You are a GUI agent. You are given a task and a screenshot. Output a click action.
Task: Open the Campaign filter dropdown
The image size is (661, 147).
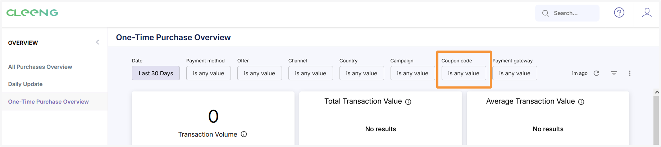(x=413, y=73)
